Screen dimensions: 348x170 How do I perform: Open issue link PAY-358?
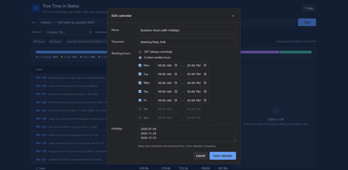click(x=41, y=151)
